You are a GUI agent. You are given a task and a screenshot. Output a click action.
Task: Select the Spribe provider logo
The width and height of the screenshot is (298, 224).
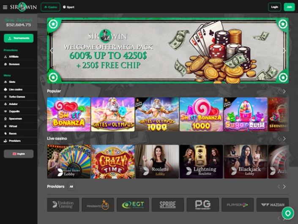pos(168,205)
